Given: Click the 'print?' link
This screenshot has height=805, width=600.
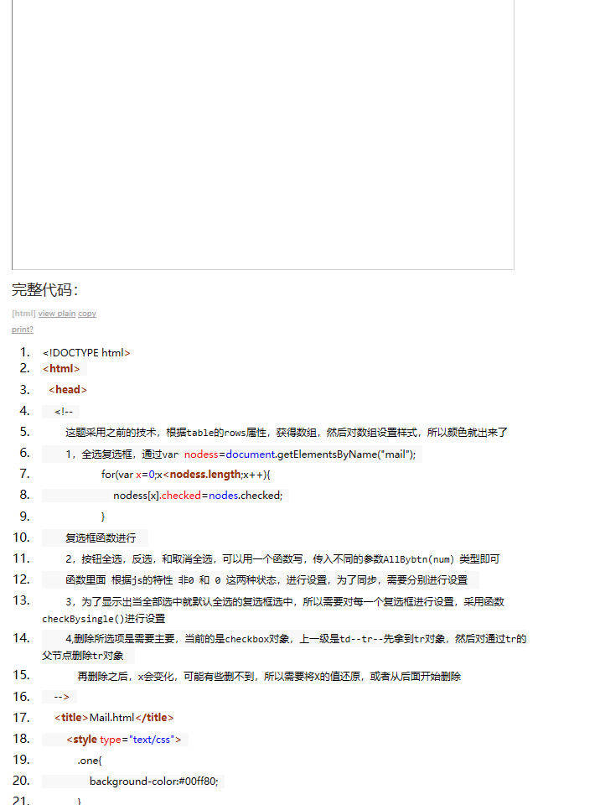Looking at the screenshot, I should pyautogui.click(x=23, y=329).
